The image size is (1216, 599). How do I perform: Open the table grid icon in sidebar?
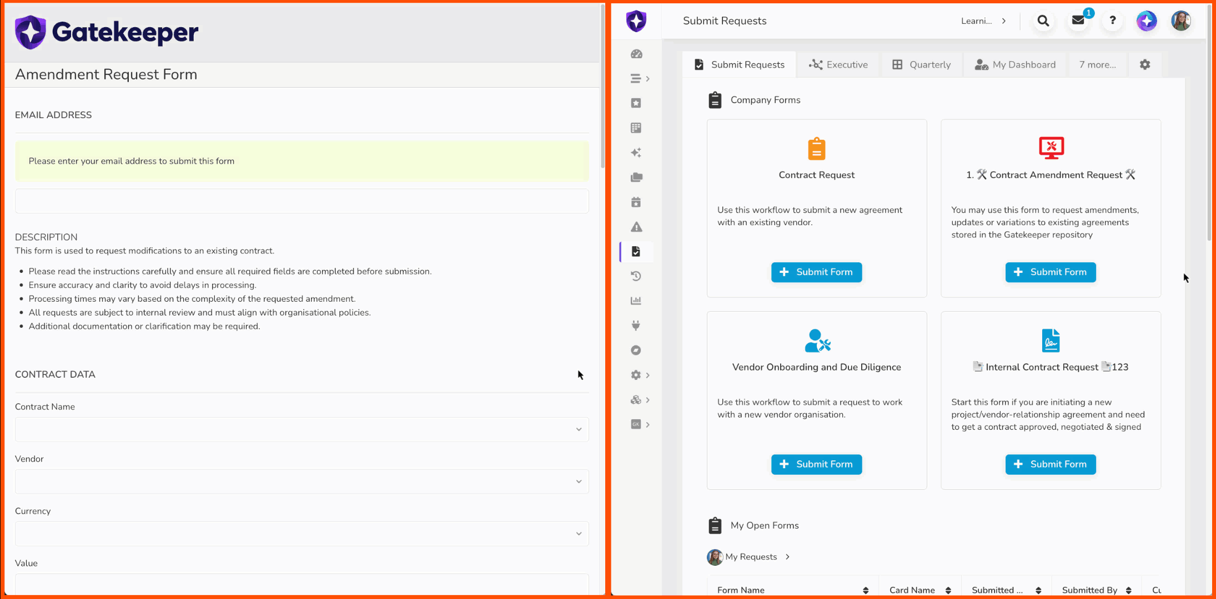pos(636,128)
